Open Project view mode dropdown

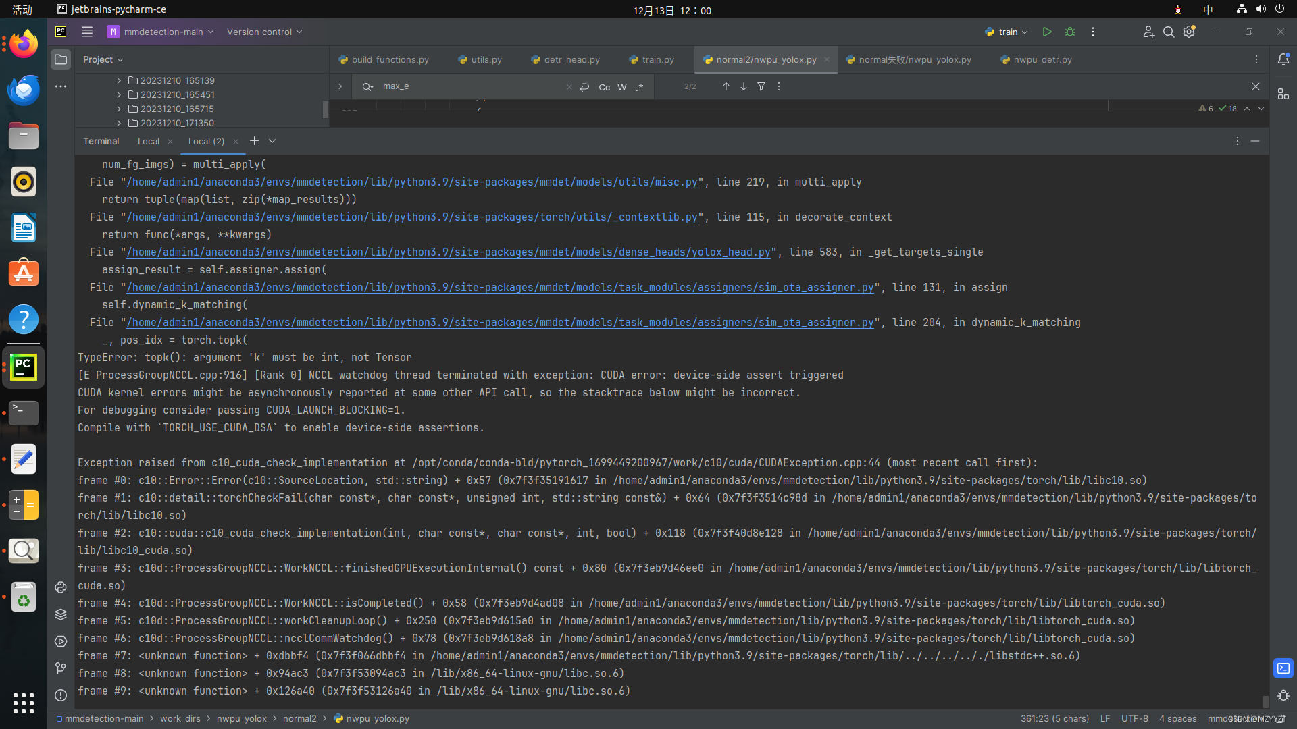point(103,59)
